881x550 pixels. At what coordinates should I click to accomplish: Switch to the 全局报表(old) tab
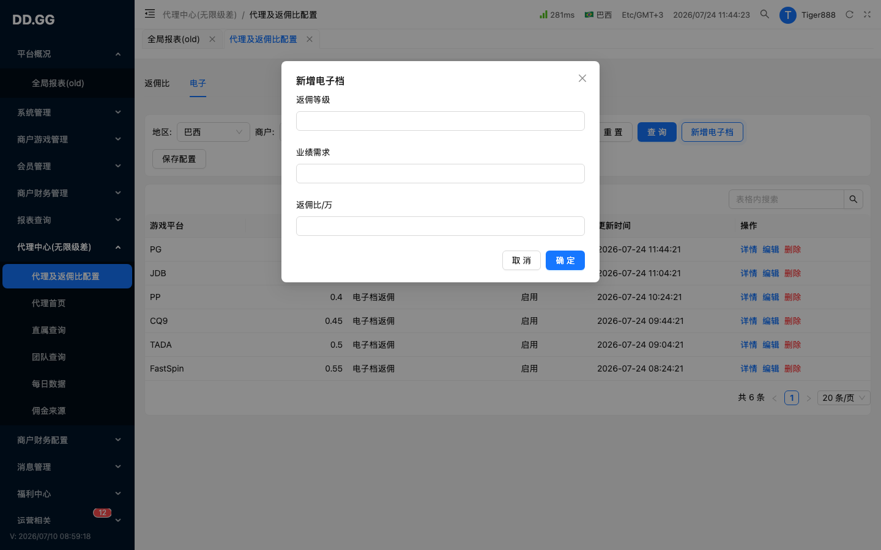(174, 39)
